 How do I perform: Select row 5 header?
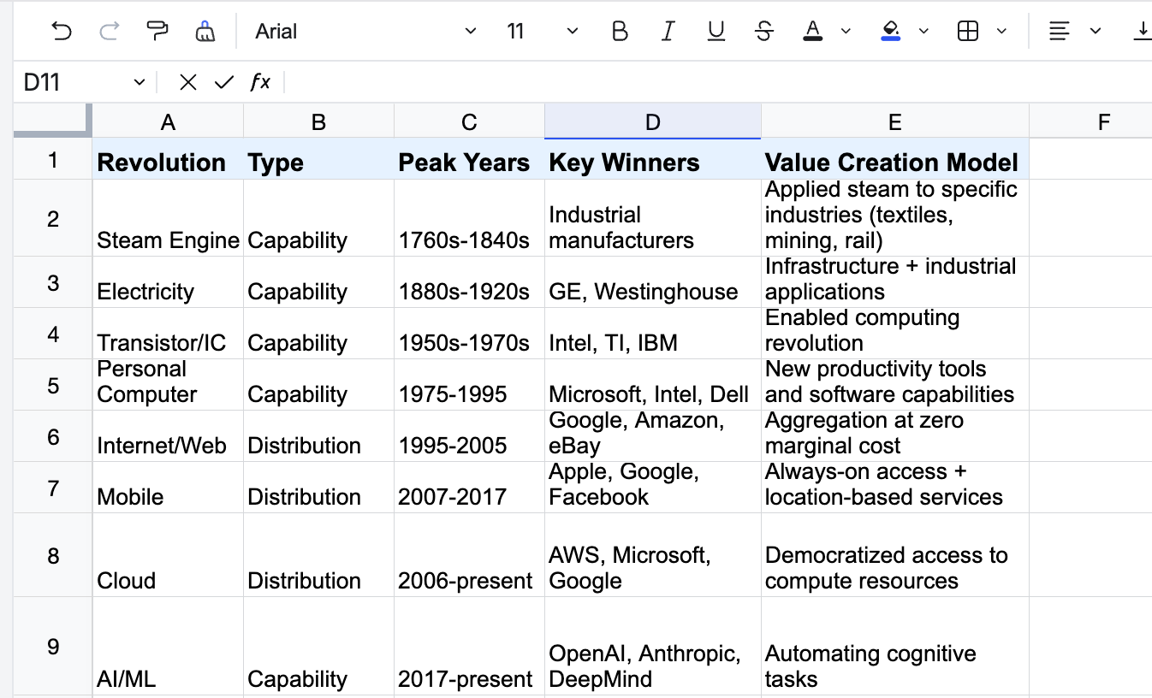[53, 385]
